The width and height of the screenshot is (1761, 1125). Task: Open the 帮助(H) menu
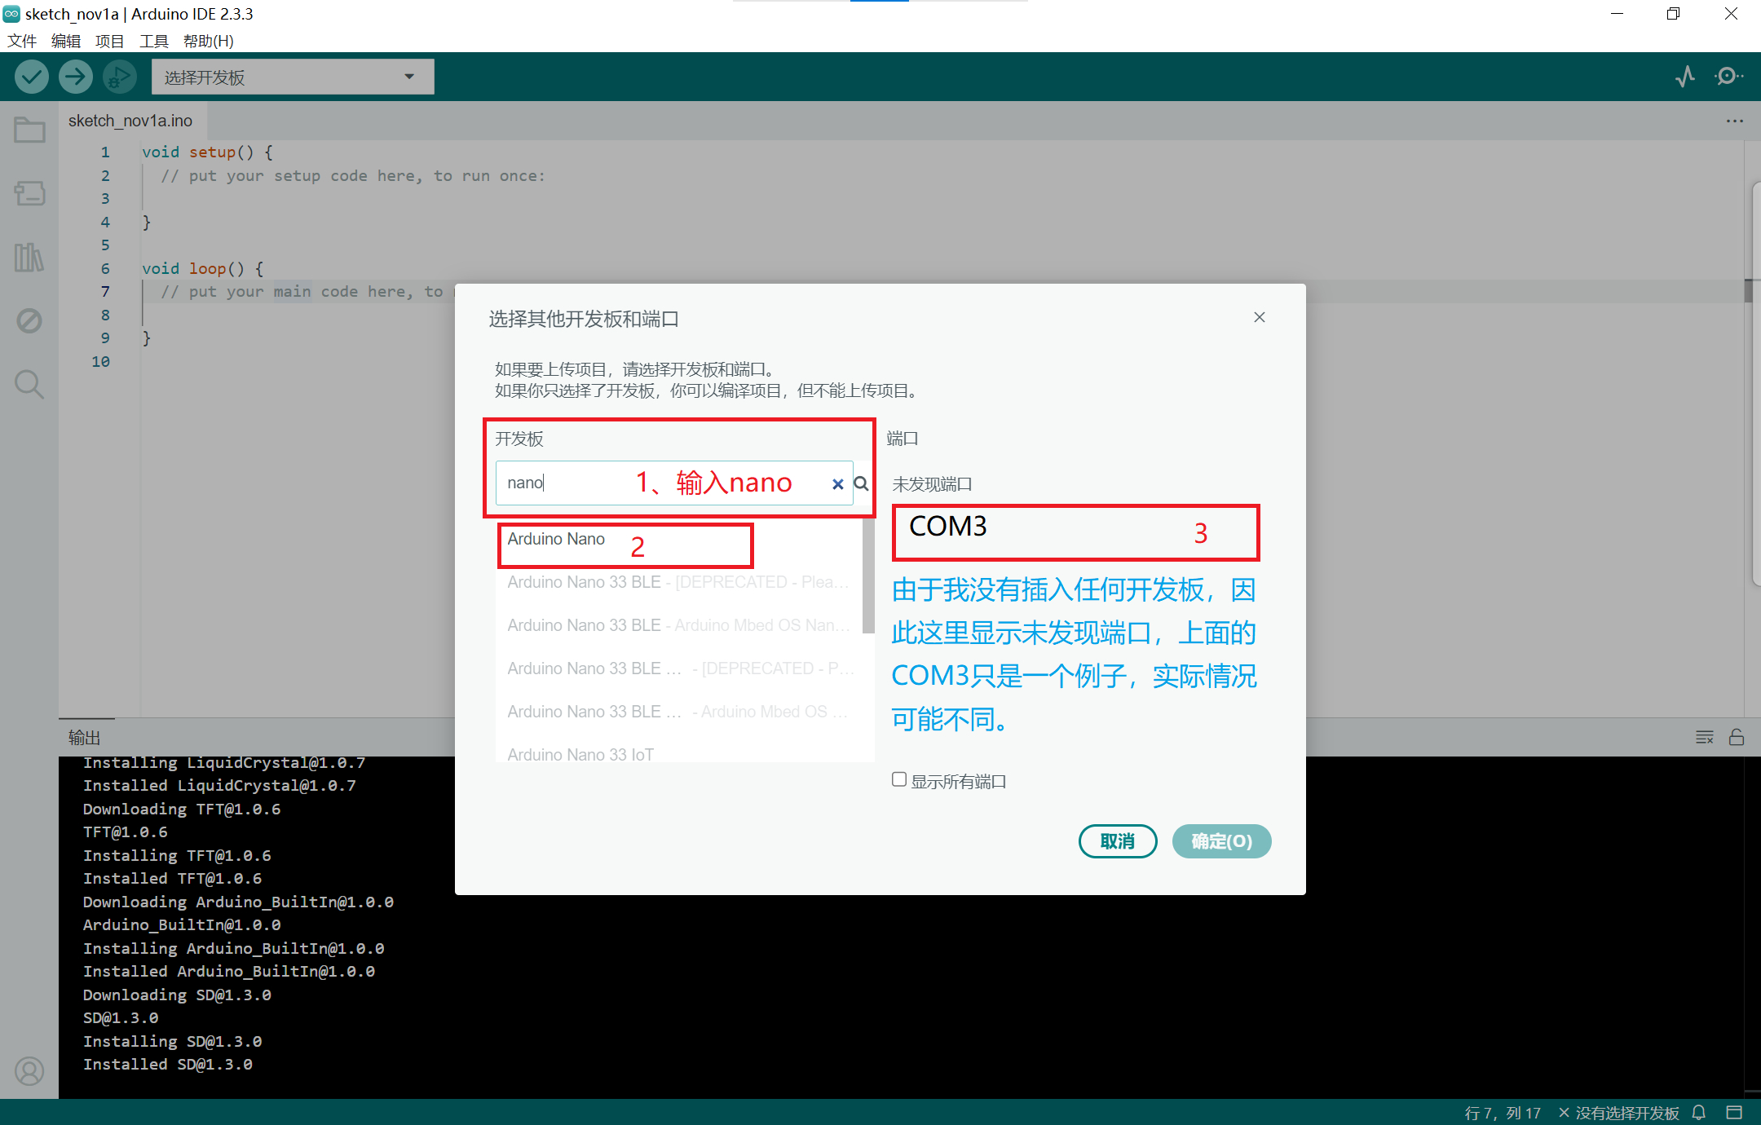coord(209,41)
